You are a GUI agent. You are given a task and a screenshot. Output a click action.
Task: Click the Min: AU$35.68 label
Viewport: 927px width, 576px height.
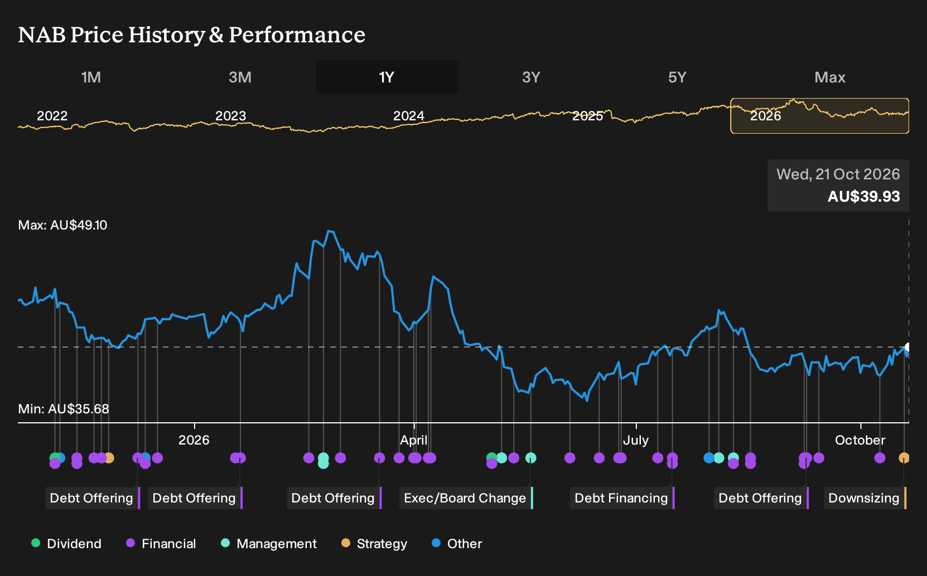(x=64, y=409)
